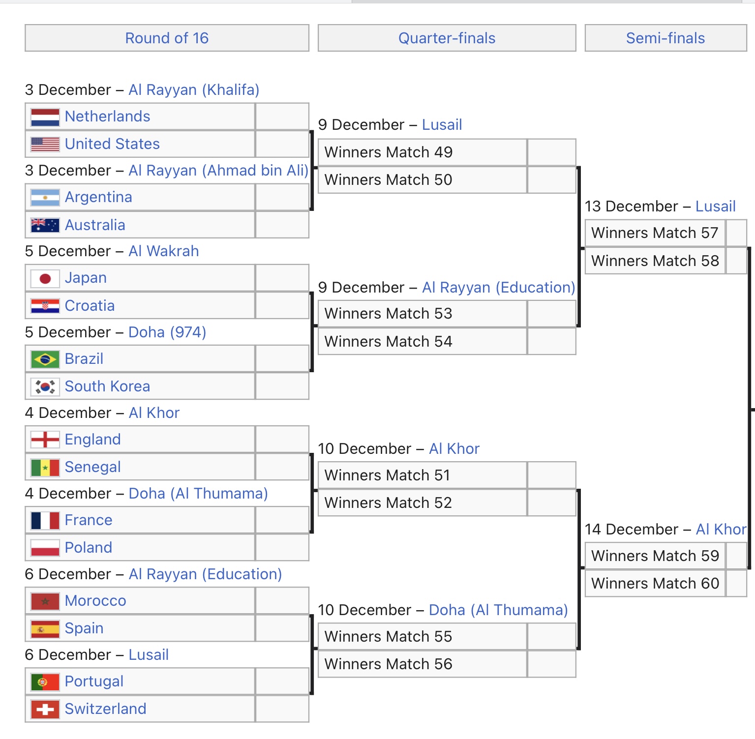This screenshot has width=755, height=739.
Task: Click the Brazil flag icon
Action: (45, 359)
